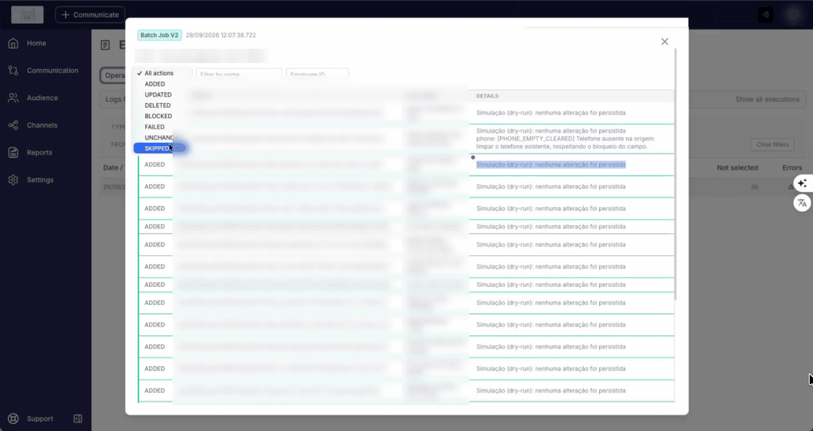
Task: Click the 'Clear filters' button
Action: (772, 145)
